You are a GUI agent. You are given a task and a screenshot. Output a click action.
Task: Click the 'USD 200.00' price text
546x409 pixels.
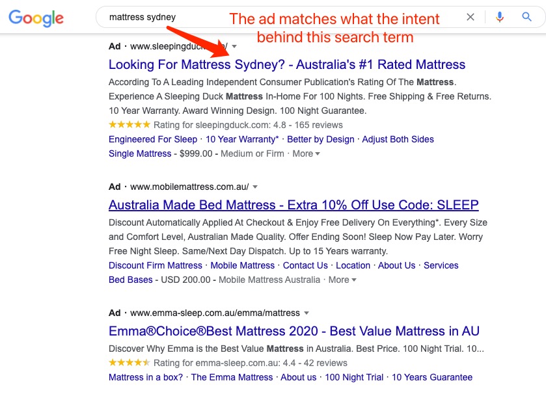(185, 280)
